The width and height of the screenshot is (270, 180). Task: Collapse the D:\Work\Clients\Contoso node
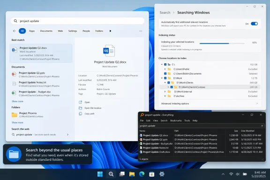coord(168,87)
